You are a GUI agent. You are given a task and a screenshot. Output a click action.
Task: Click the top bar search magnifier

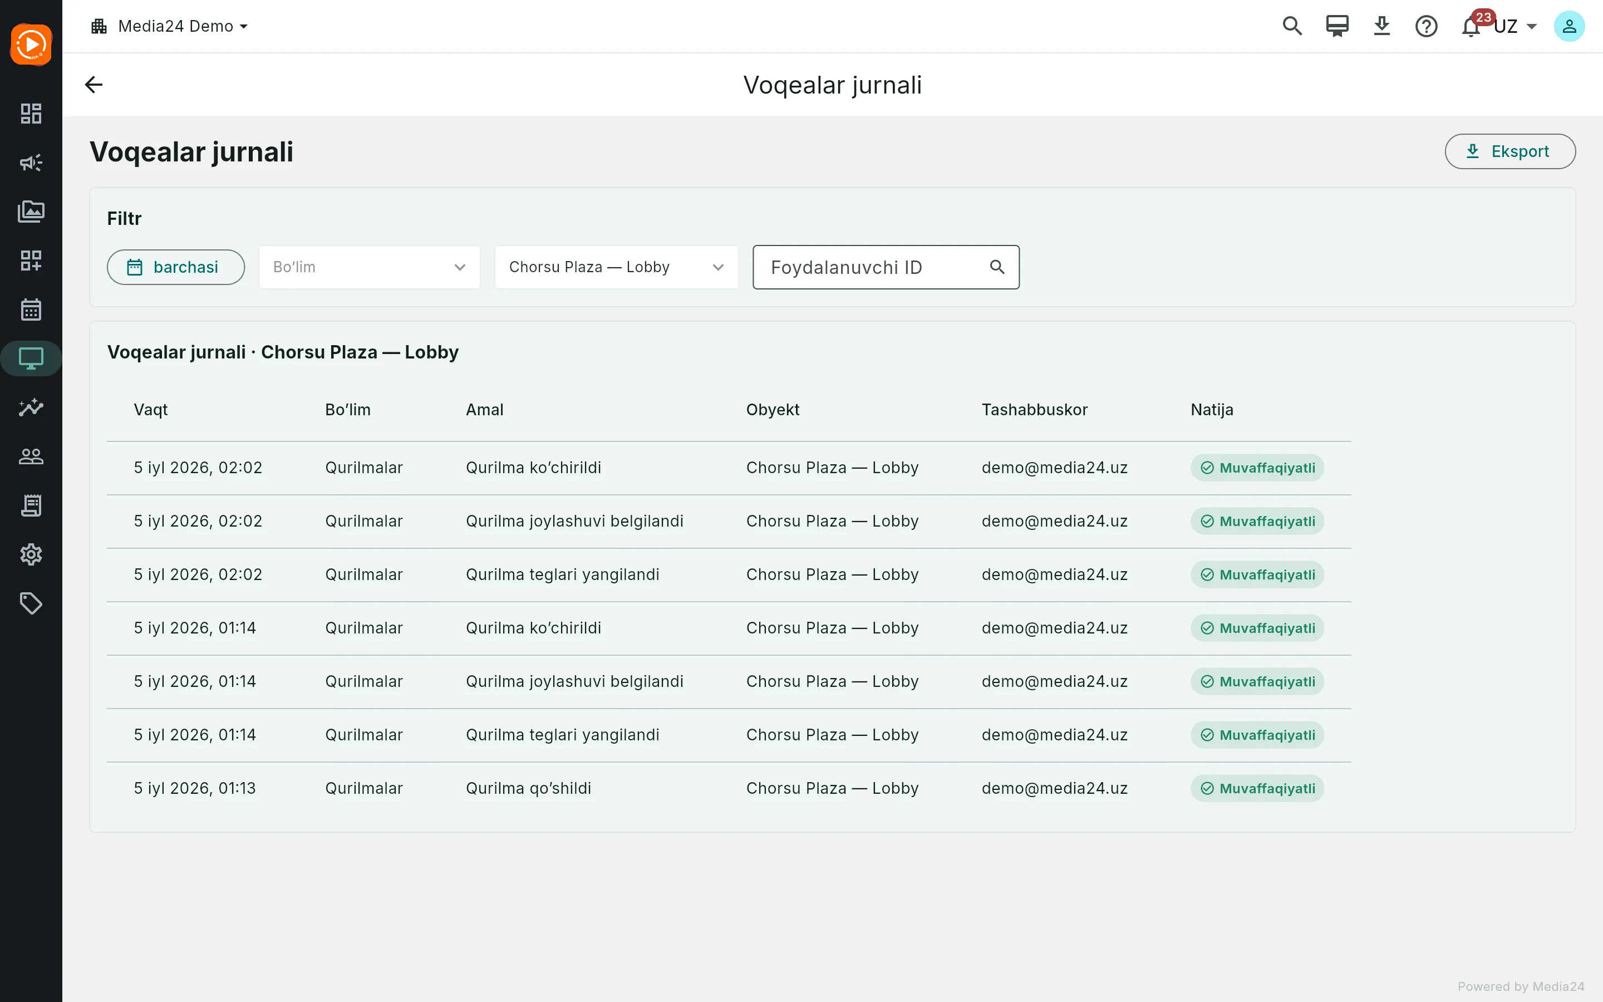(x=1292, y=27)
